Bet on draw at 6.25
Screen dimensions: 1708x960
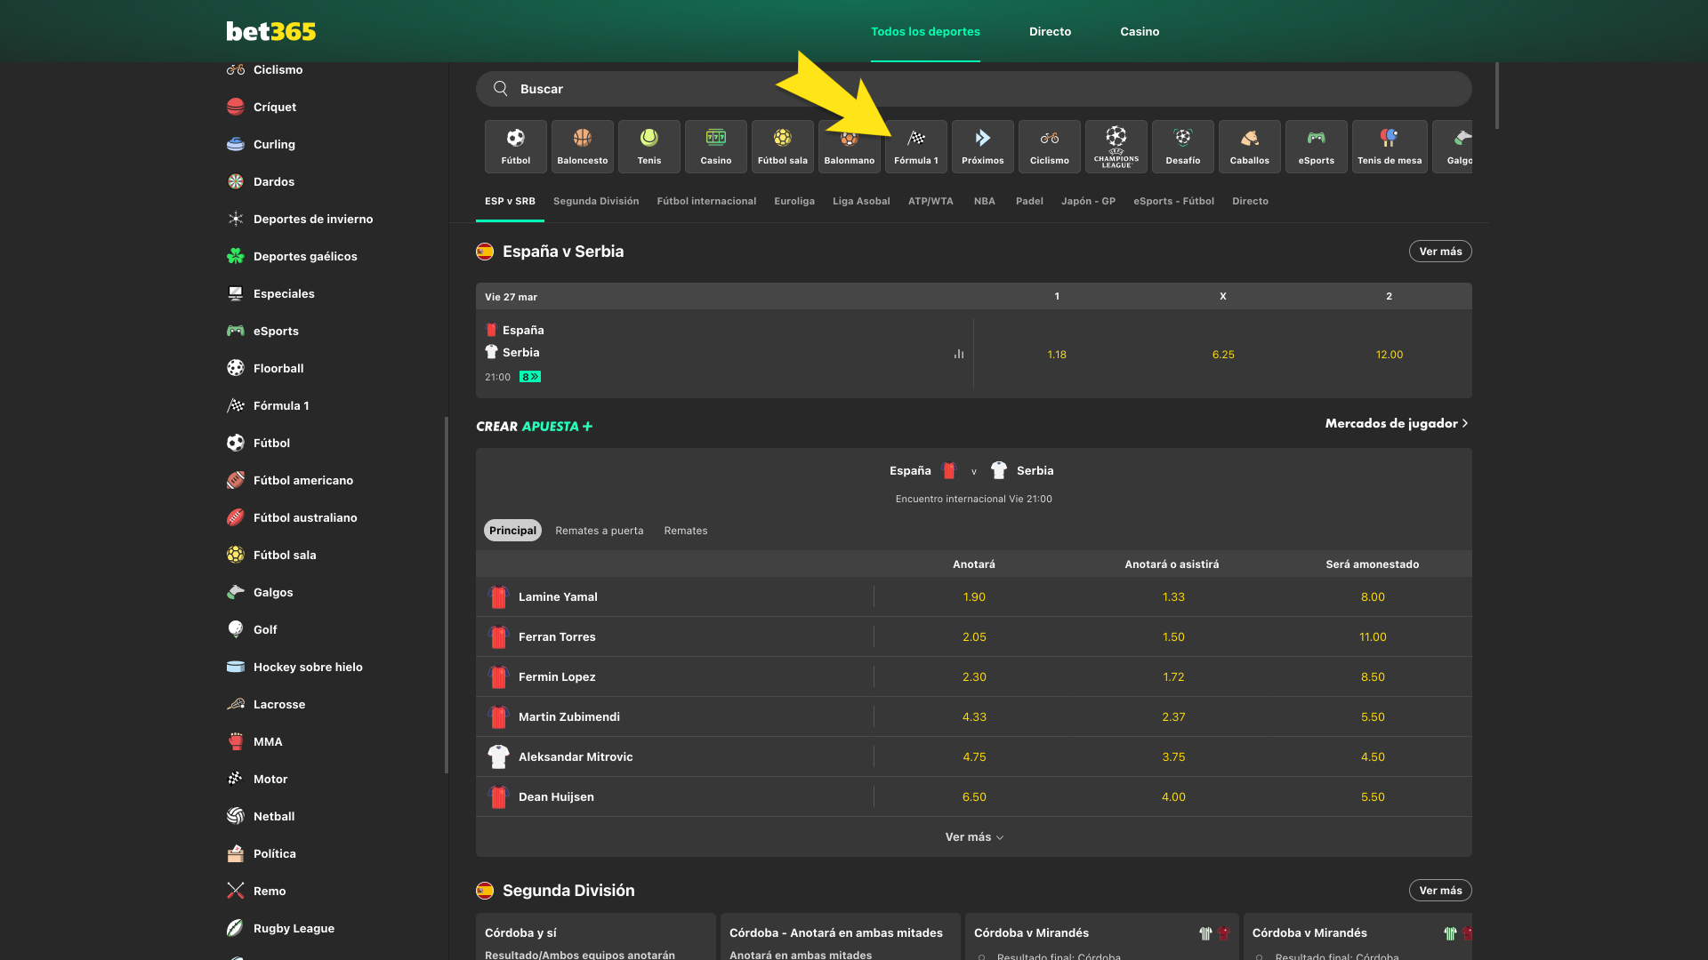1223,355
